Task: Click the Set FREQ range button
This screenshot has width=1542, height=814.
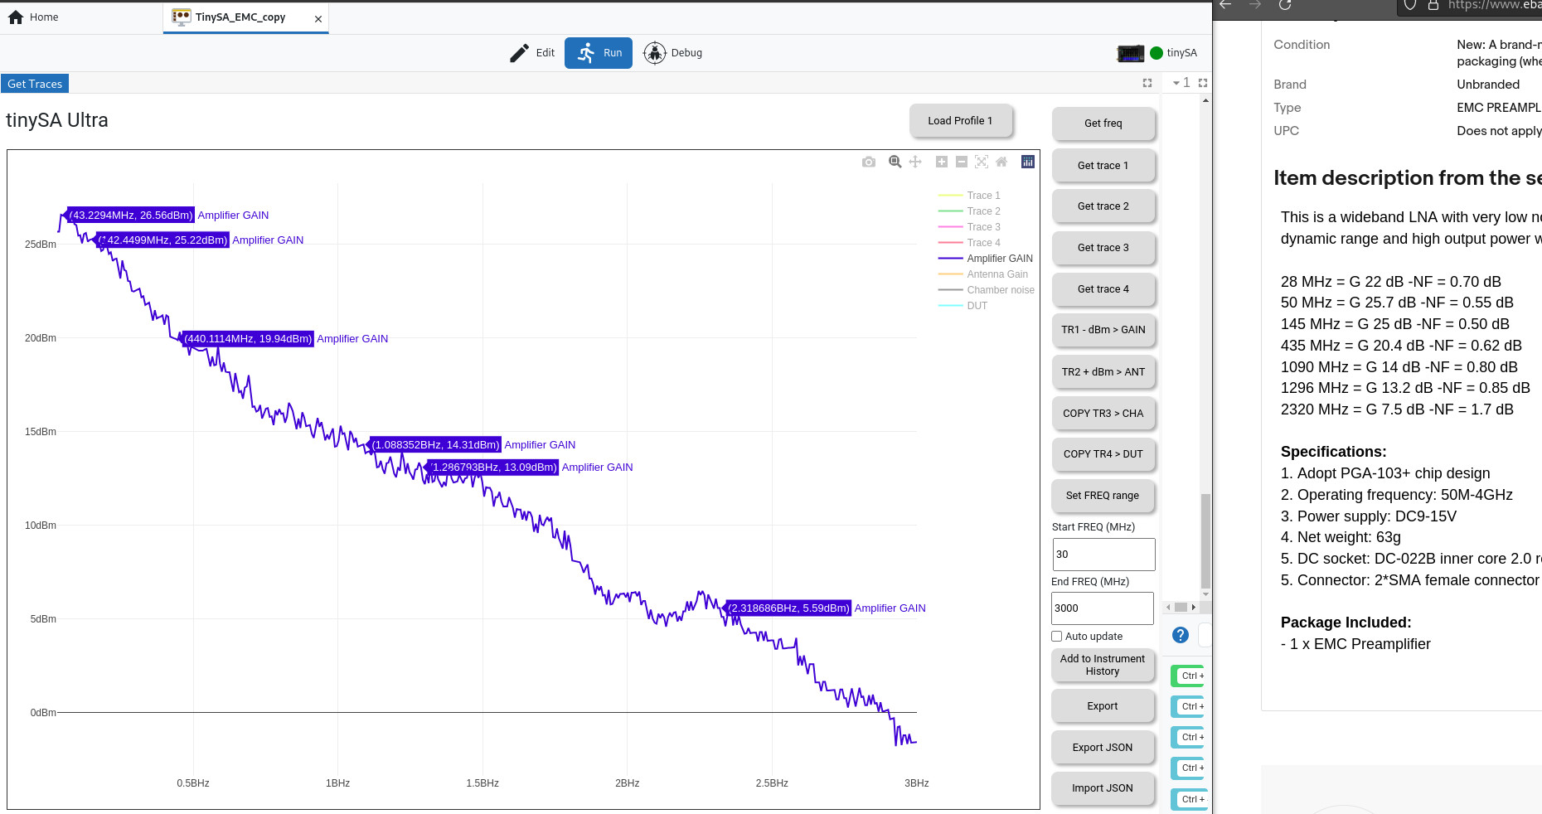Action: pyautogui.click(x=1103, y=496)
